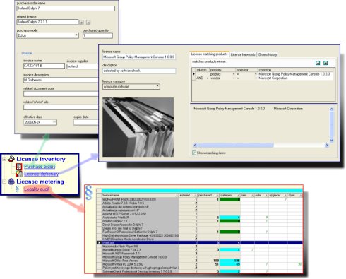Image resolution: width=346 pixels, height=279 pixels.
Task: Click the upgrade column header
Action: [278, 196]
